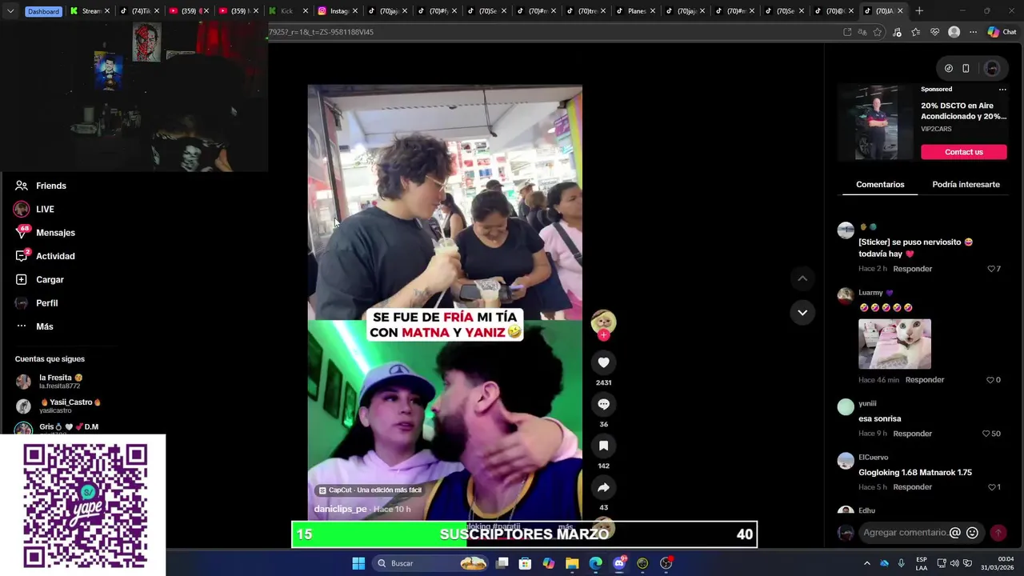
Task: Open File Explorer from taskbar
Action: coord(572,563)
